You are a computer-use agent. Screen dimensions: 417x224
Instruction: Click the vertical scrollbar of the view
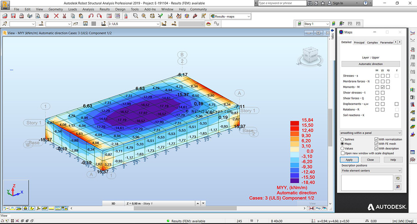[x=330, y=127]
